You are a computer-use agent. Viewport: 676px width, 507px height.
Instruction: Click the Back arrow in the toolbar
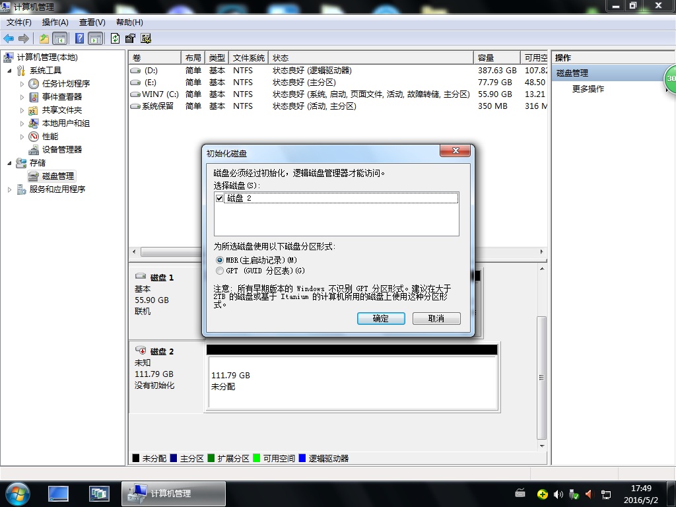pyautogui.click(x=9, y=39)
